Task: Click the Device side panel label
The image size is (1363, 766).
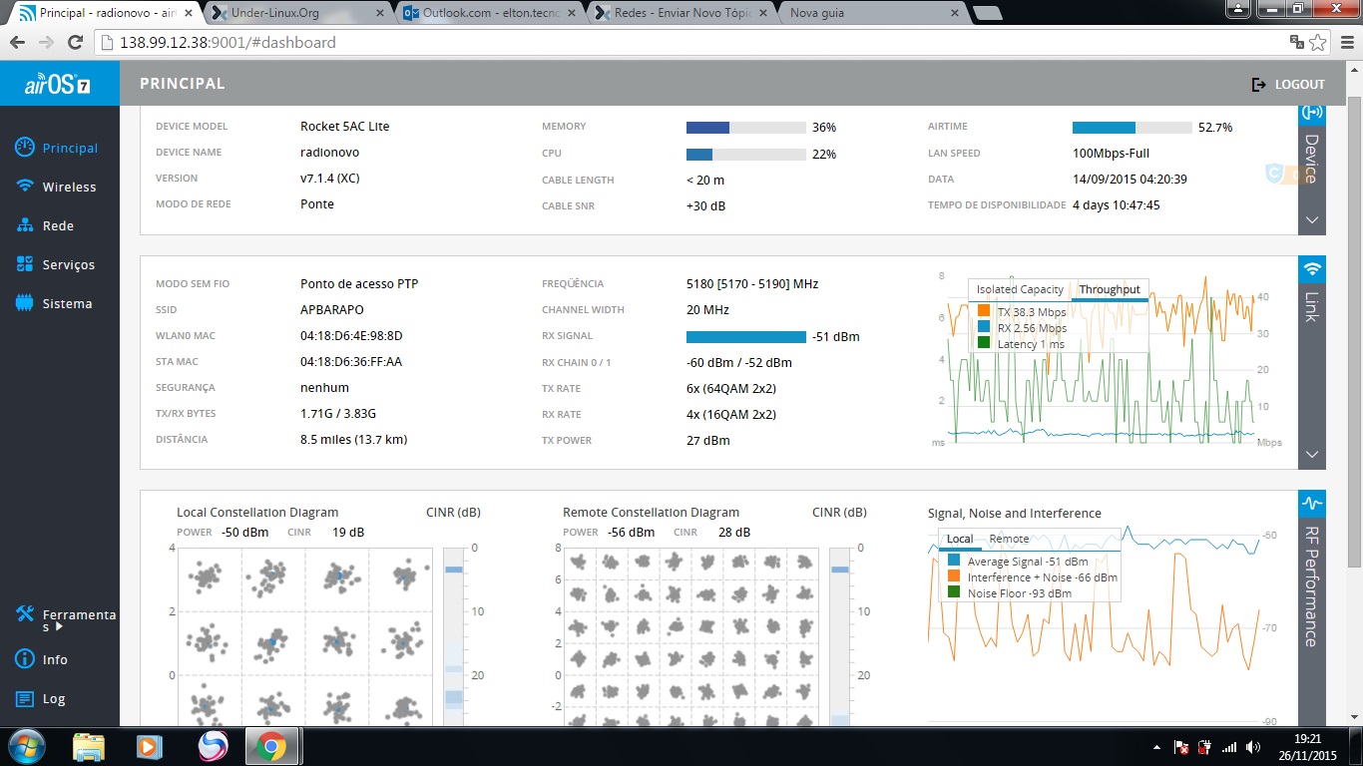Action: coord(1312,159)
